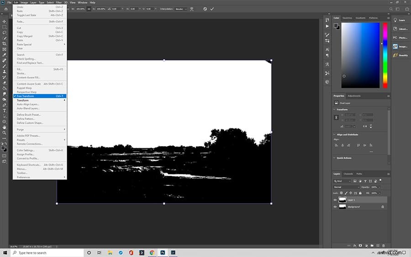This screenshot has width=411, height=257.
Task: Select the Crop tool
Action: tap(4, 43)
